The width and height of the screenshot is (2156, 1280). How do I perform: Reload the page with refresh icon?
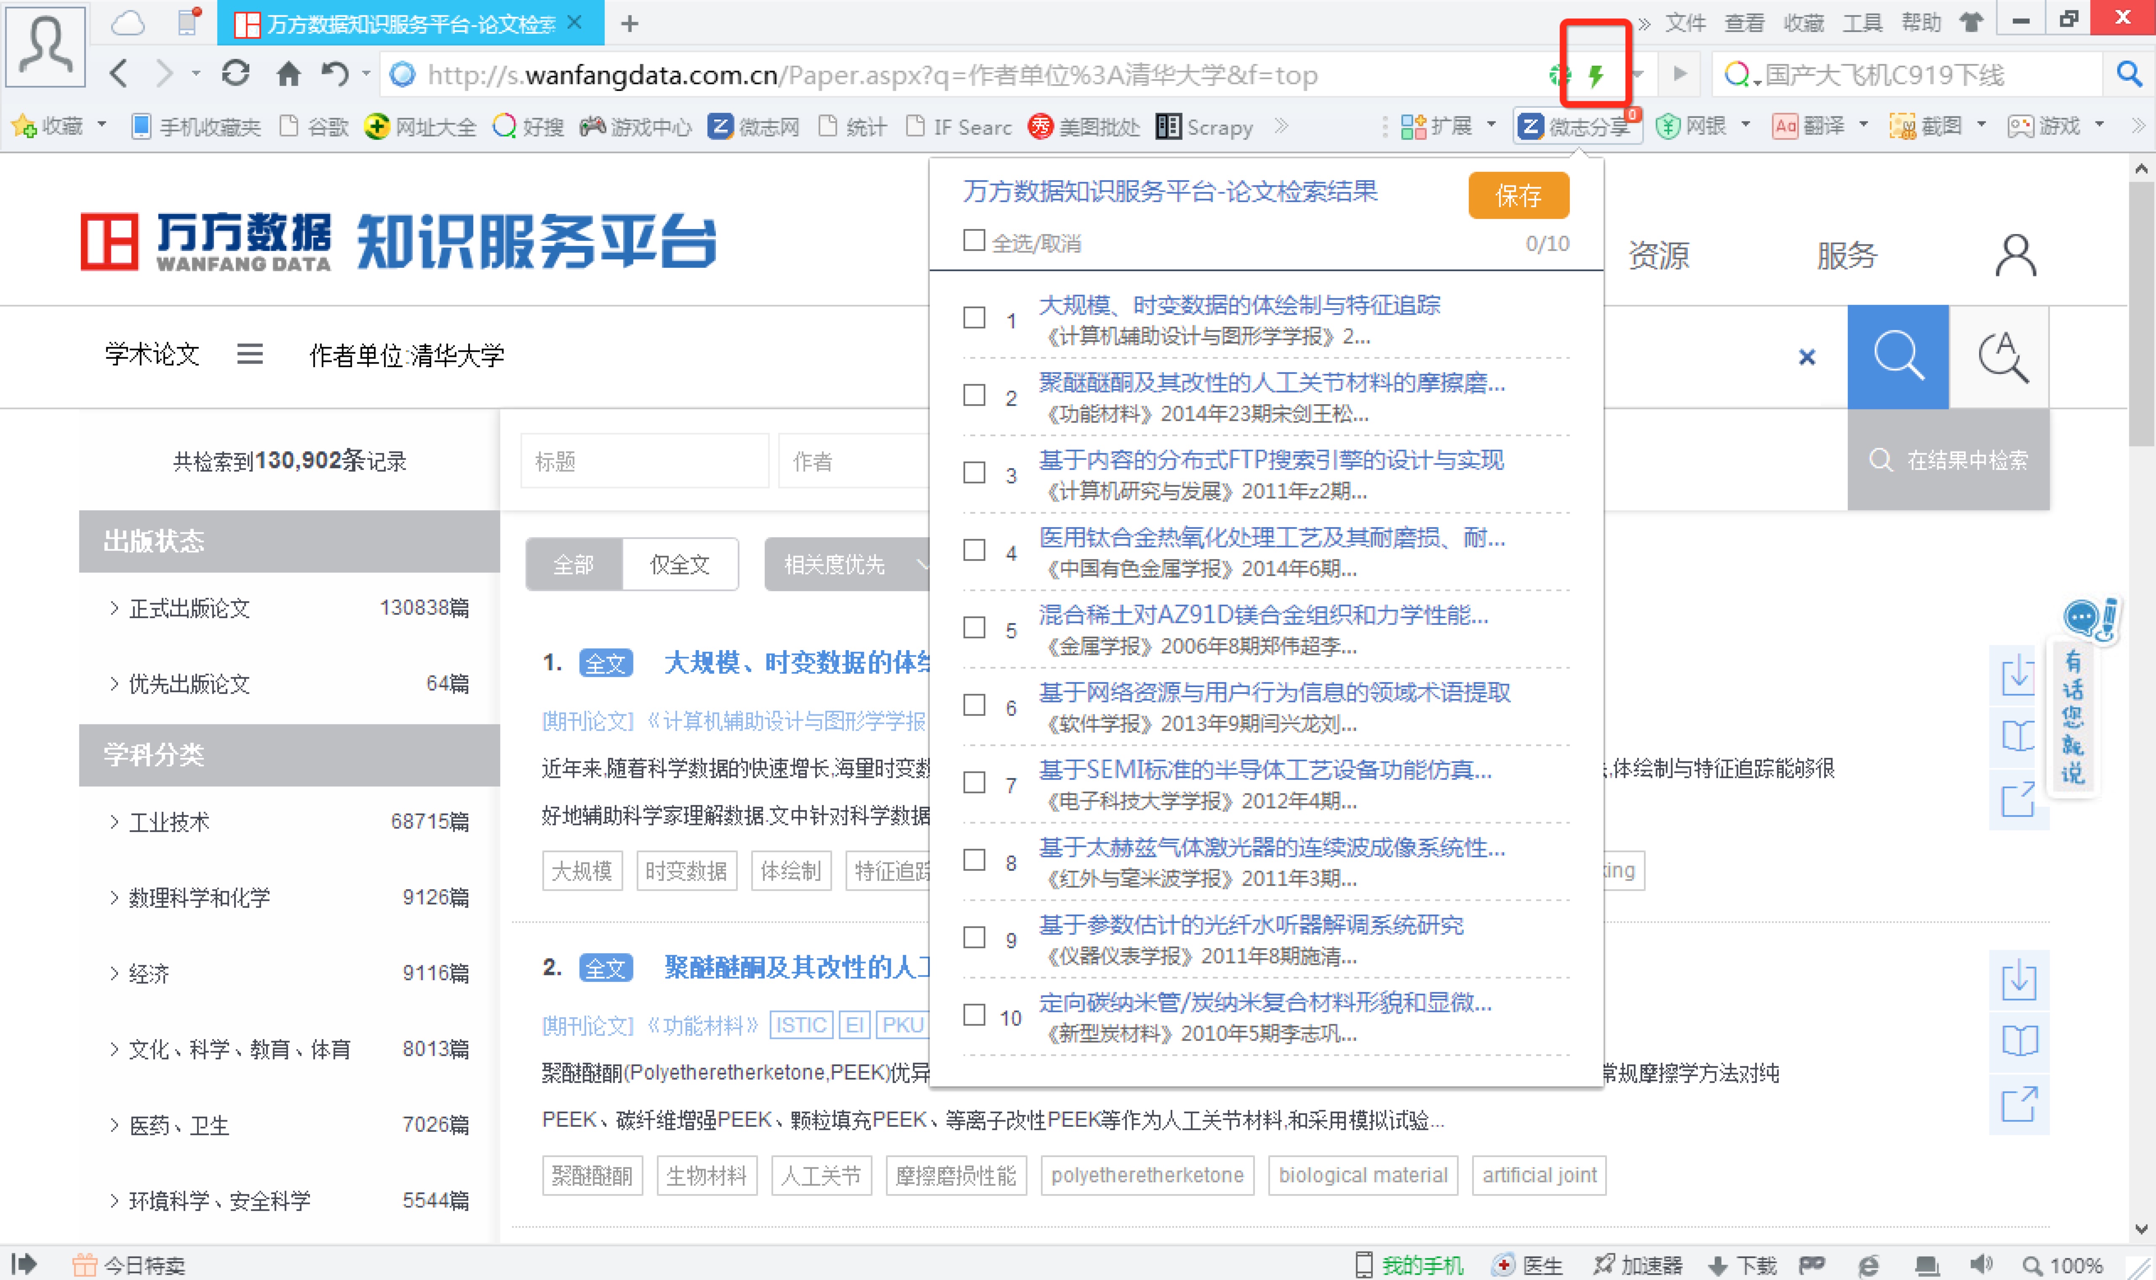click(235, 73)
